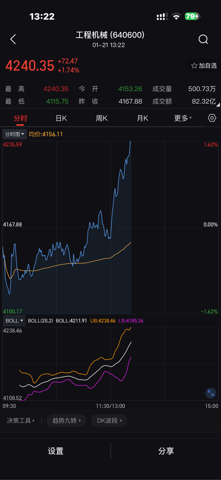Switch to the 周K tab
The width and height of the screenshot is (221, 480).
pyautogui.click(x=102, y=118)
